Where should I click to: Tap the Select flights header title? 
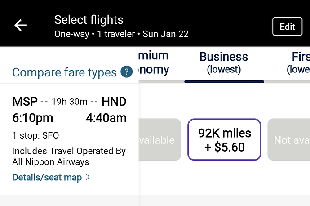click(89, 20)
